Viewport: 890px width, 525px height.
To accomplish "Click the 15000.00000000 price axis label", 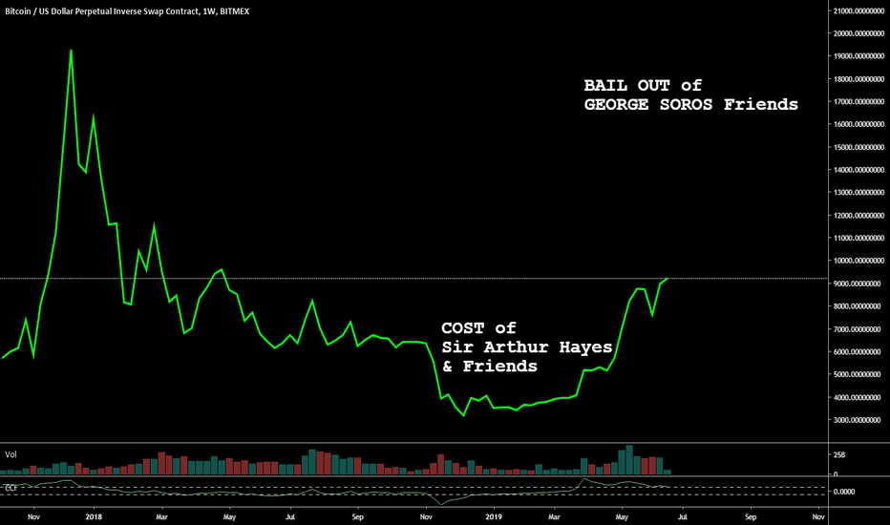I will (858, 147).
